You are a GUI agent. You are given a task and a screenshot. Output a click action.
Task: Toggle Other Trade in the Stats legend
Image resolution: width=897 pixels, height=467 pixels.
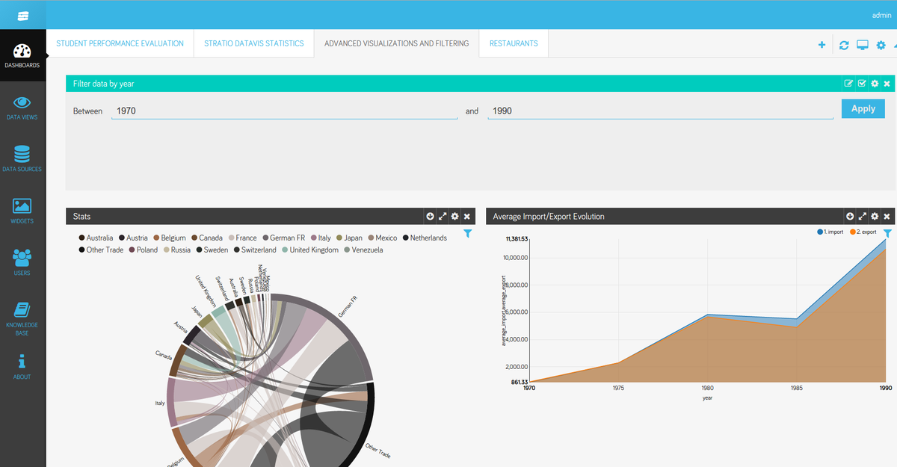tap(101, 250)
